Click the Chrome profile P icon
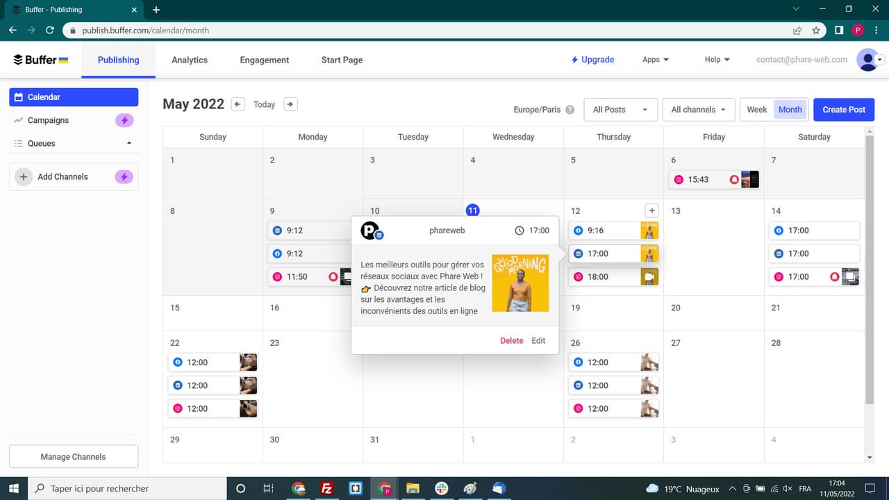This screenshot has height=500, width=889. pos(858,31)
